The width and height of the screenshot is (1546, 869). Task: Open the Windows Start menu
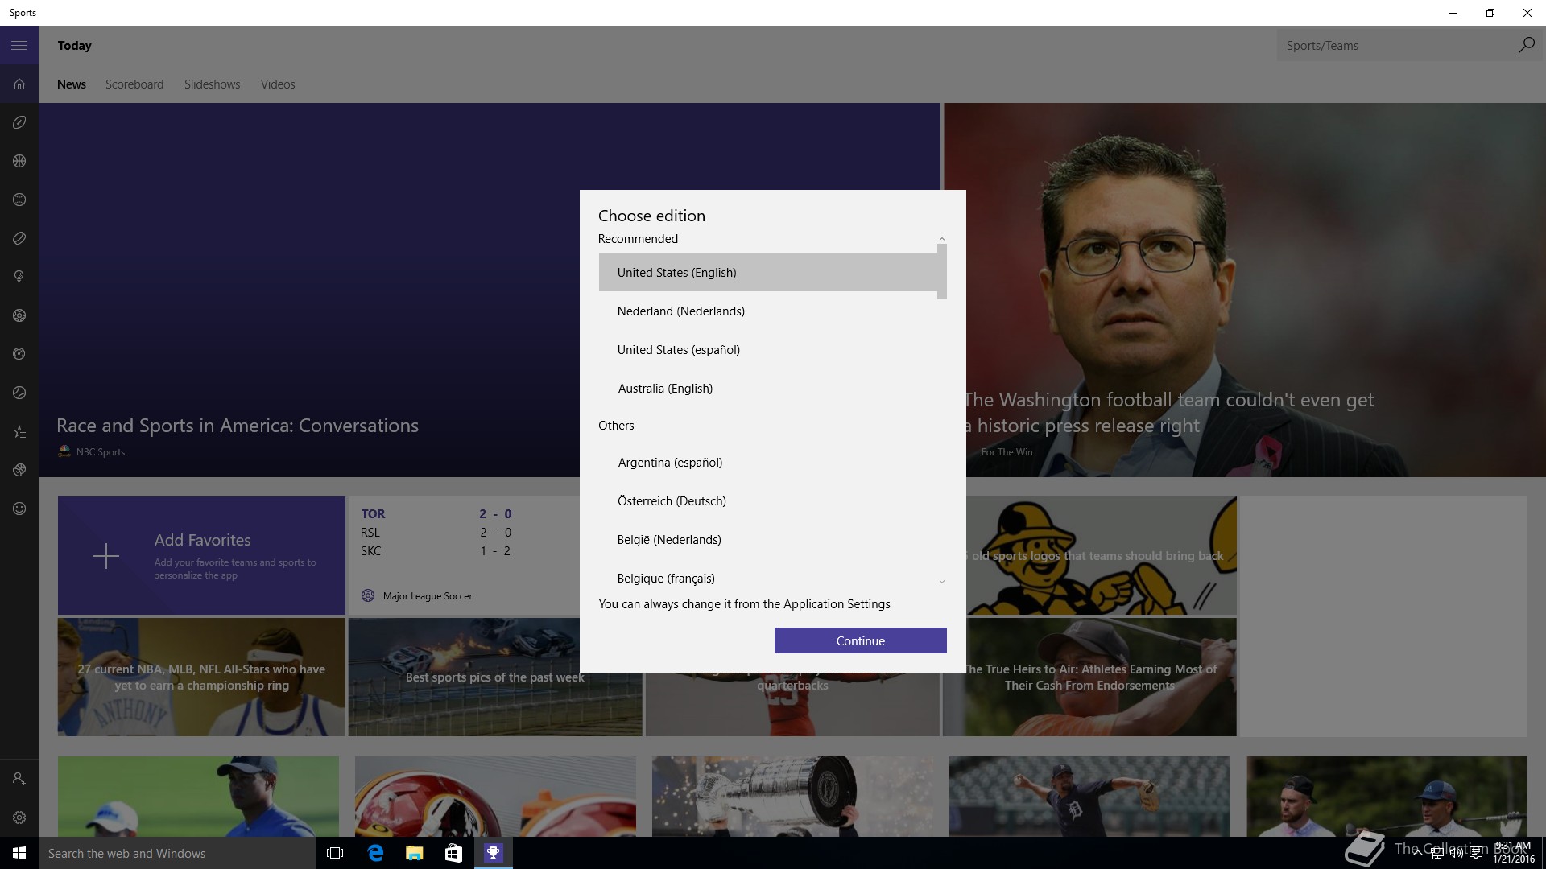coord(19,853)
